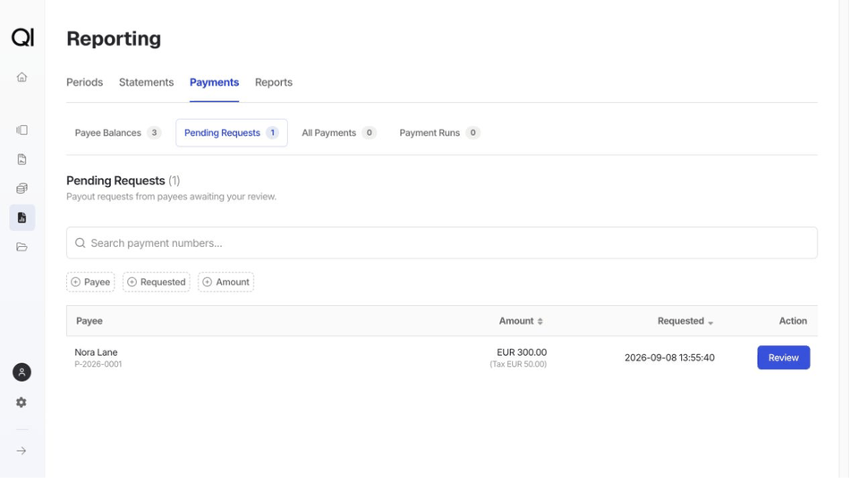This screenshot has height=483, width=859.
Task: Select the Pending Requests sub-tab
Action: [234, 134]
